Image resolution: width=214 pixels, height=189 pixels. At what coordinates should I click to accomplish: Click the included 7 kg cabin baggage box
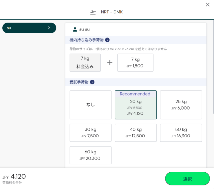point(85,63)
